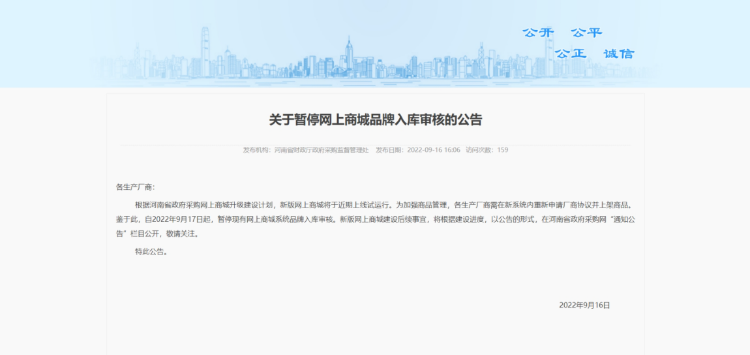Click the 公开 slogan in the banner
Image resolution: width=750 pixels, height=355 pixels.
(x=538, y=33)
